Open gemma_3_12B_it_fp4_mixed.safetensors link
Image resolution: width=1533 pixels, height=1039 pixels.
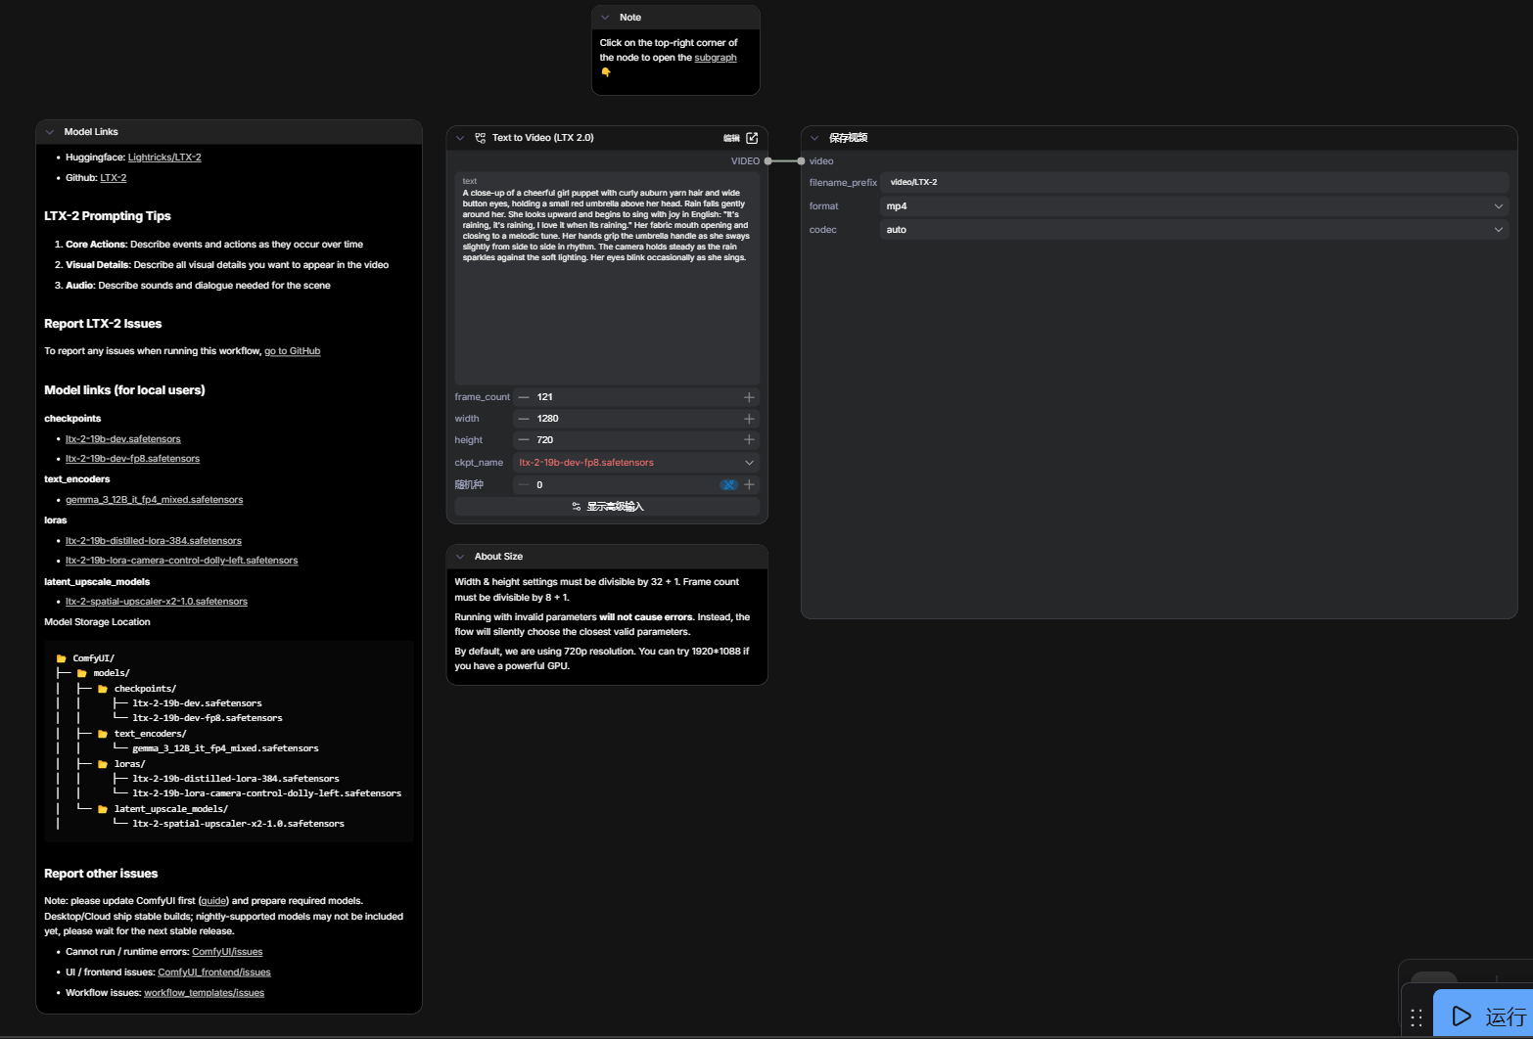[x=155, y=500]
